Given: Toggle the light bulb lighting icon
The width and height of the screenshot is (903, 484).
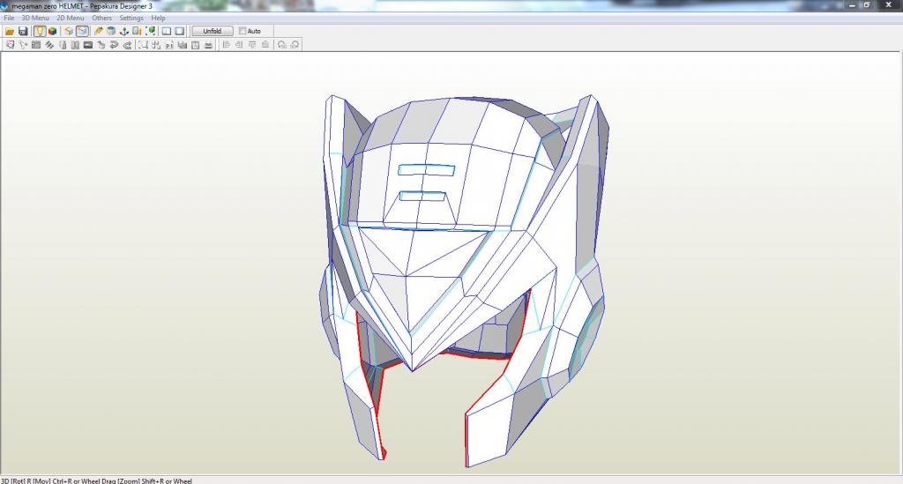Looking at the screenshot, I should [39, 31].
